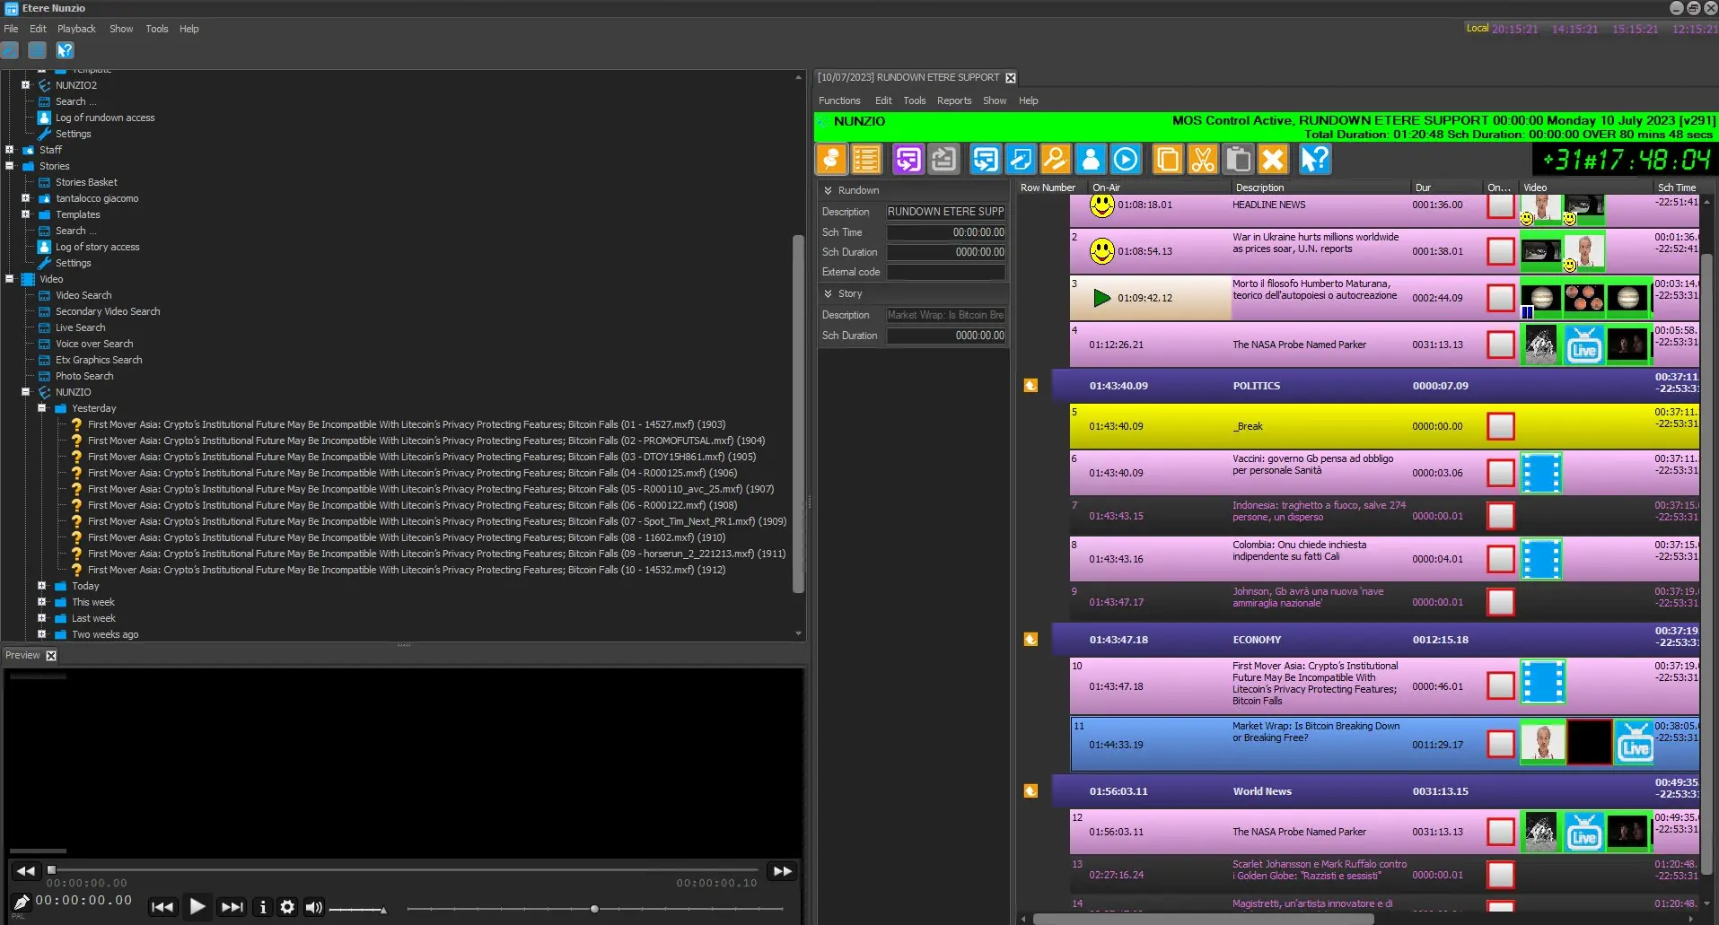Viewport: 1719px width, 925px height.
Task: Click the blue user silhouette icon
Action: 1091,160
